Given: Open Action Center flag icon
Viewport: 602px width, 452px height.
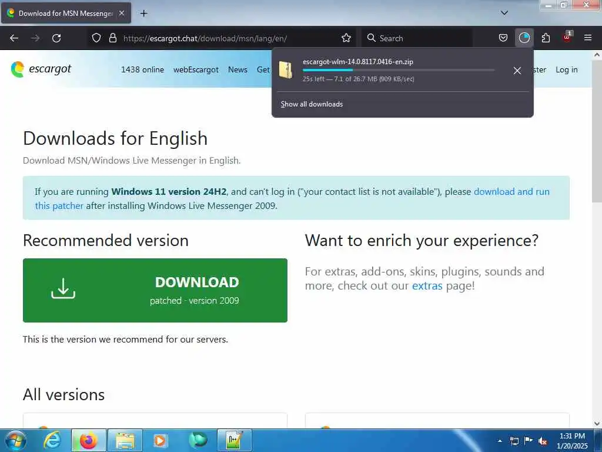Looking at the screenshot, I should [x=529, y=440].
